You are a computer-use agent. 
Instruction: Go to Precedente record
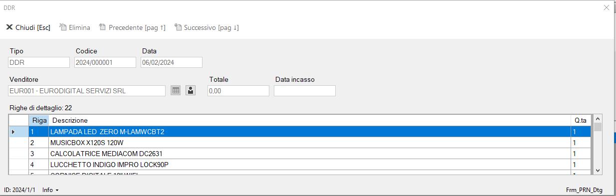pos(132,27)
